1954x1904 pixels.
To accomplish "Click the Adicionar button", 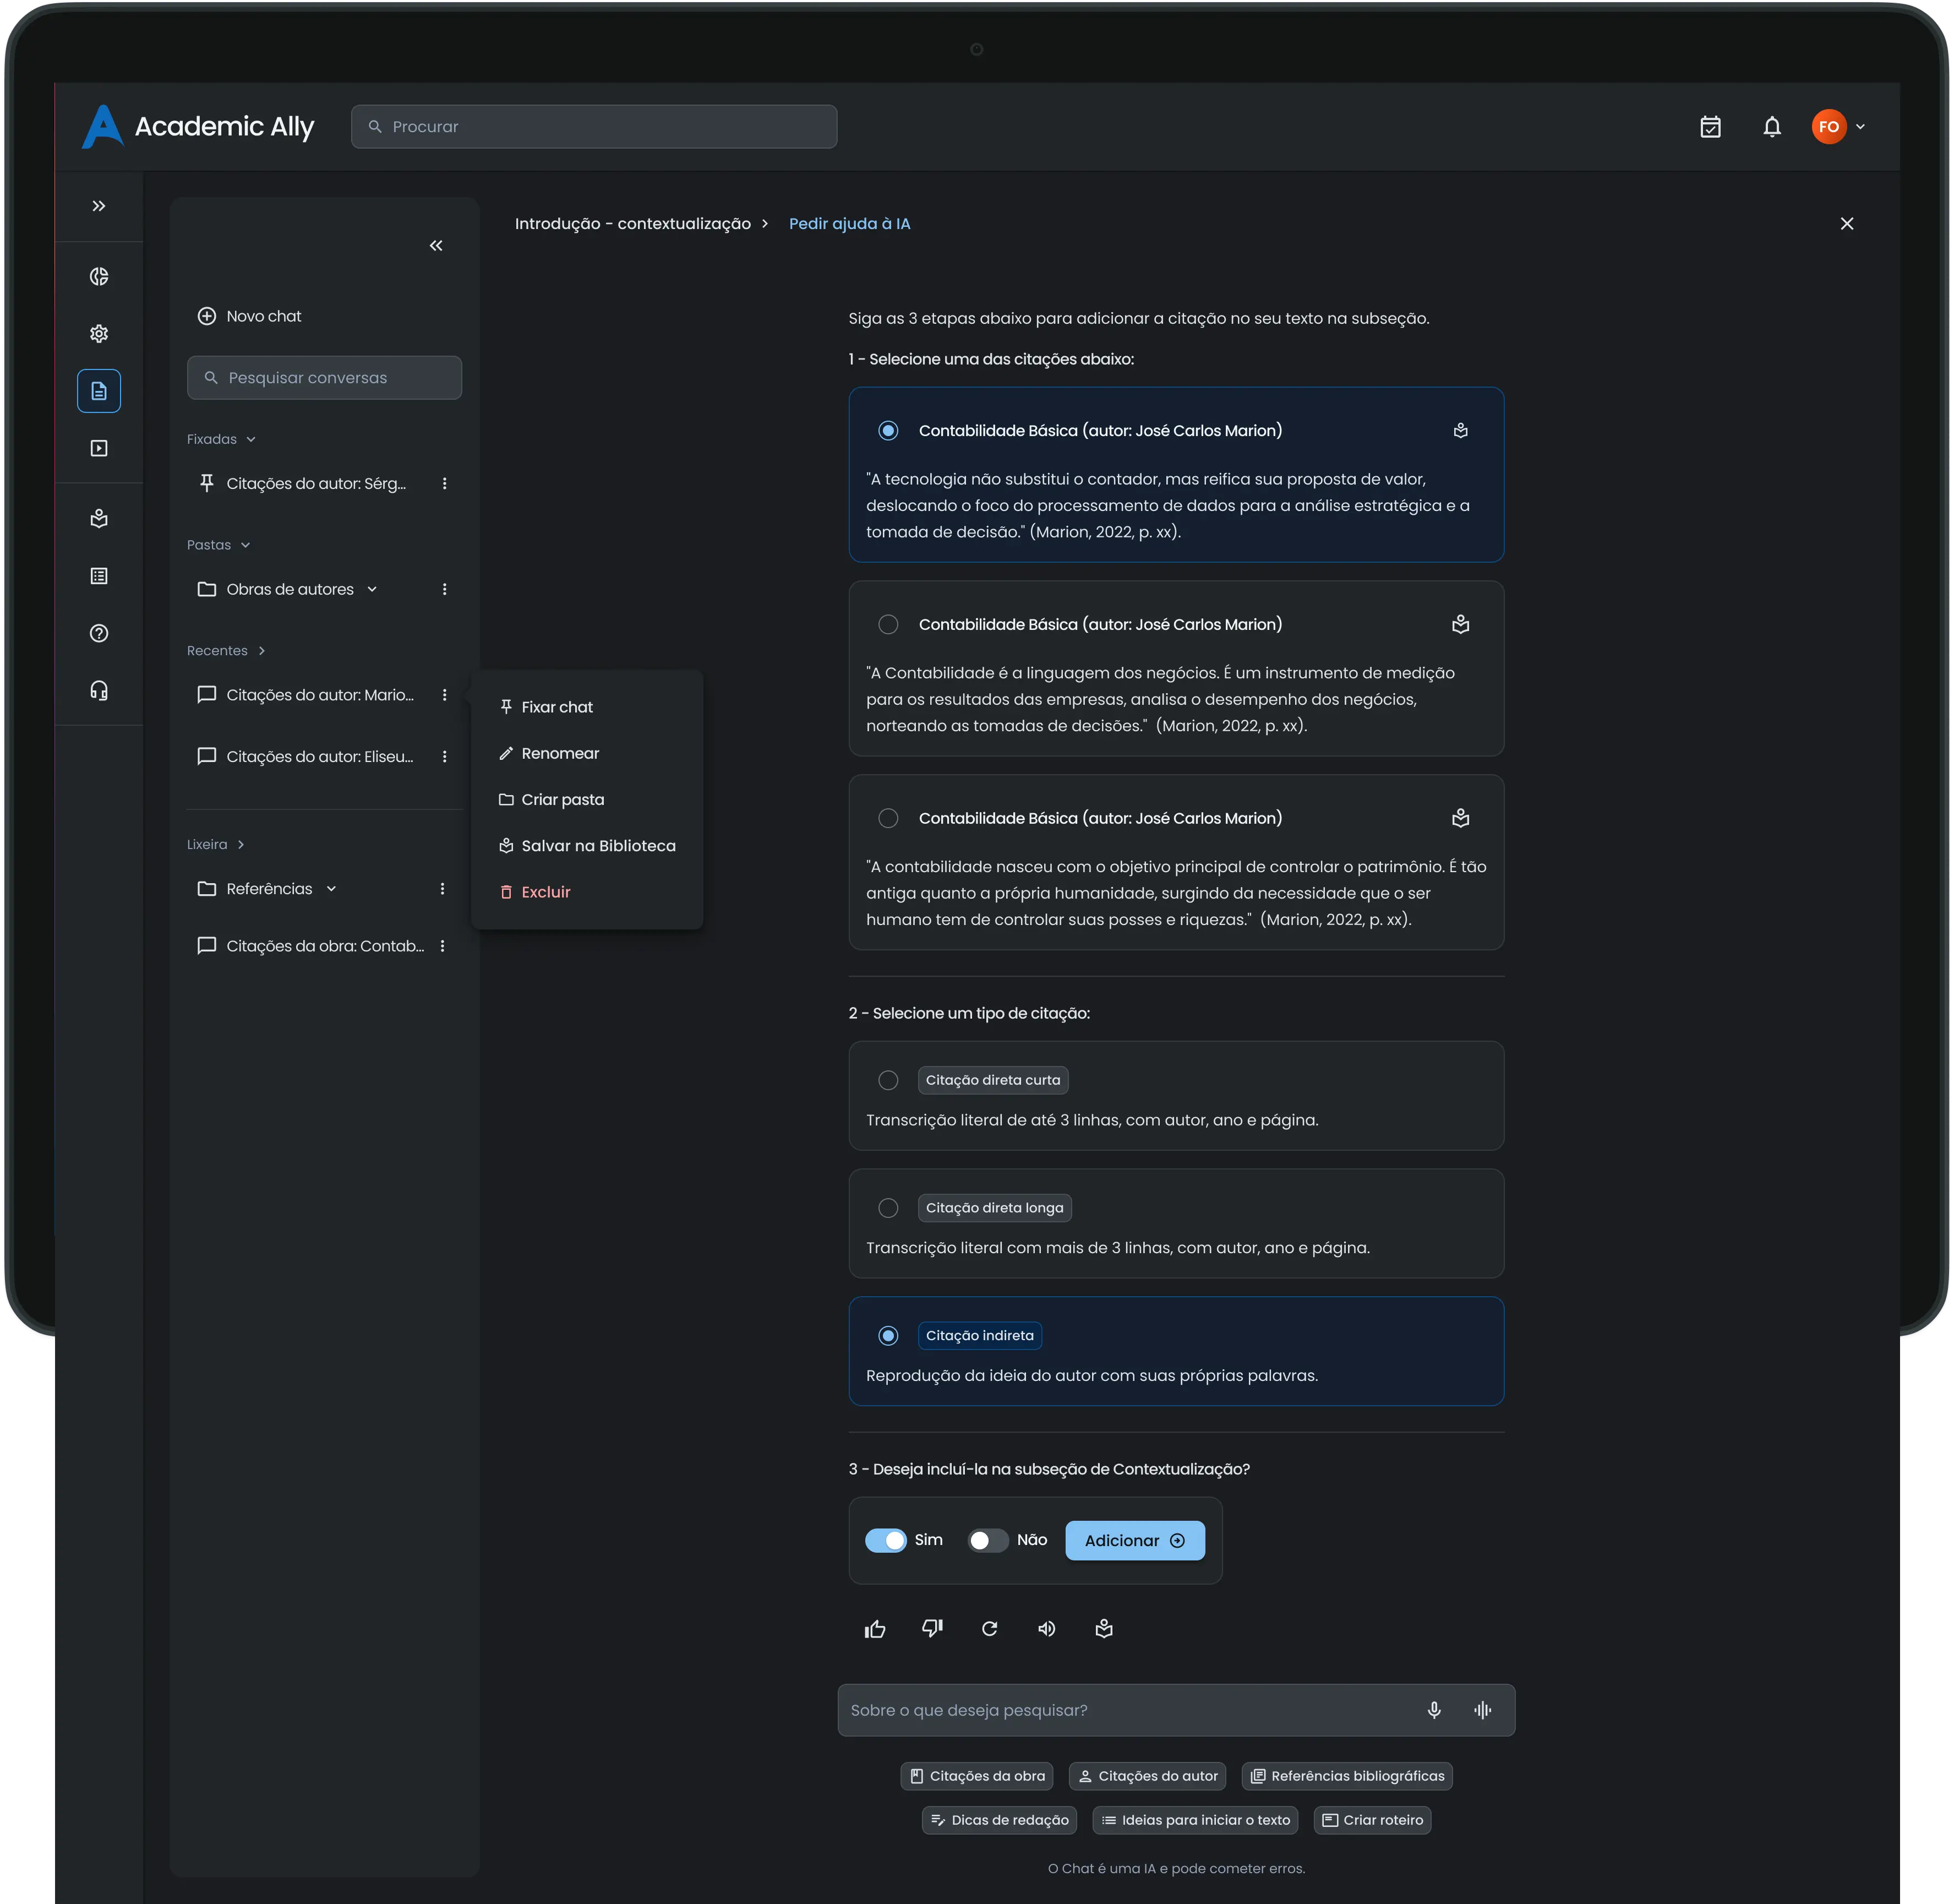I will pyautogui.click(x=1134, y=1541).
